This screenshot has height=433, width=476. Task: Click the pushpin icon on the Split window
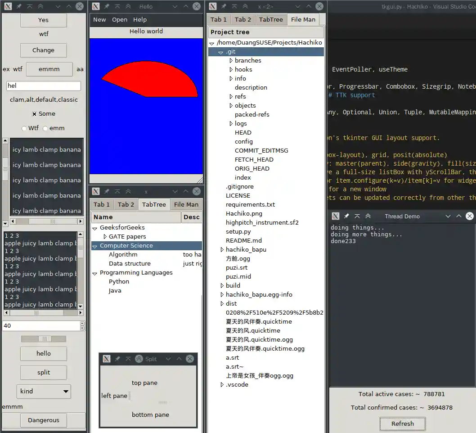point(118,359)
